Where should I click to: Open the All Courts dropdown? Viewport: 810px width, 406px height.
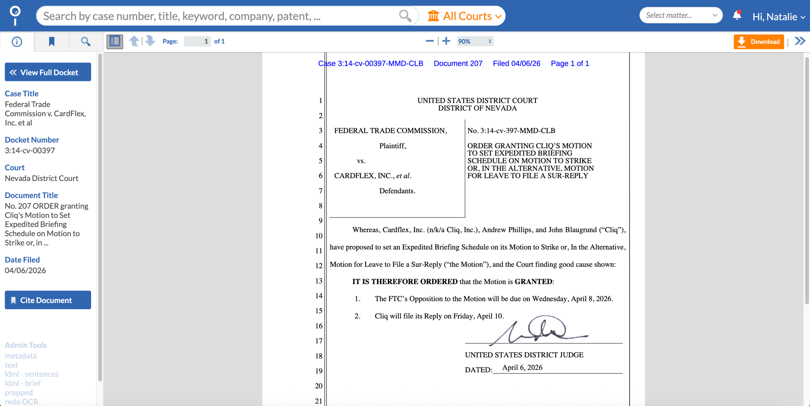tap(465, 16)
